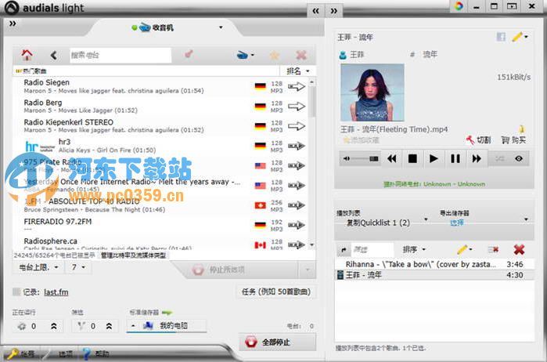This screenshot has height=362, width=547.
Task: Click the playlist filter input field
Action: 372,249
